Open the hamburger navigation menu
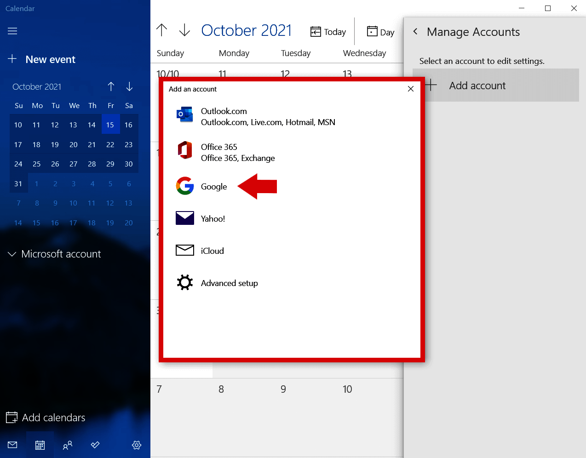This screenshot has width=586, height=458. 12,31
